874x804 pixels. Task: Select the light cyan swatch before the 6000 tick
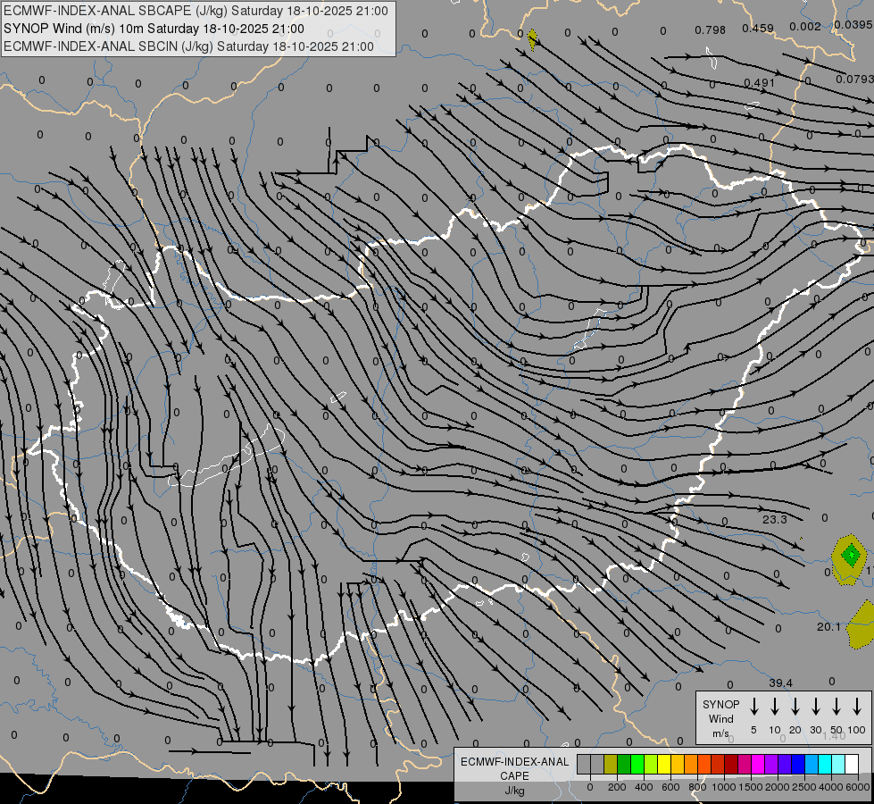(x=837, y=764)
